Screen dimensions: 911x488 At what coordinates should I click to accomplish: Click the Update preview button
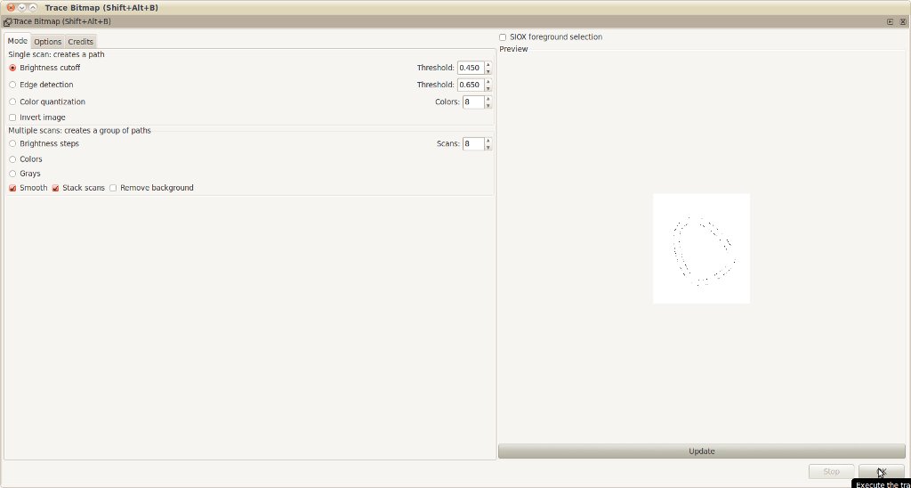point(701,451)
